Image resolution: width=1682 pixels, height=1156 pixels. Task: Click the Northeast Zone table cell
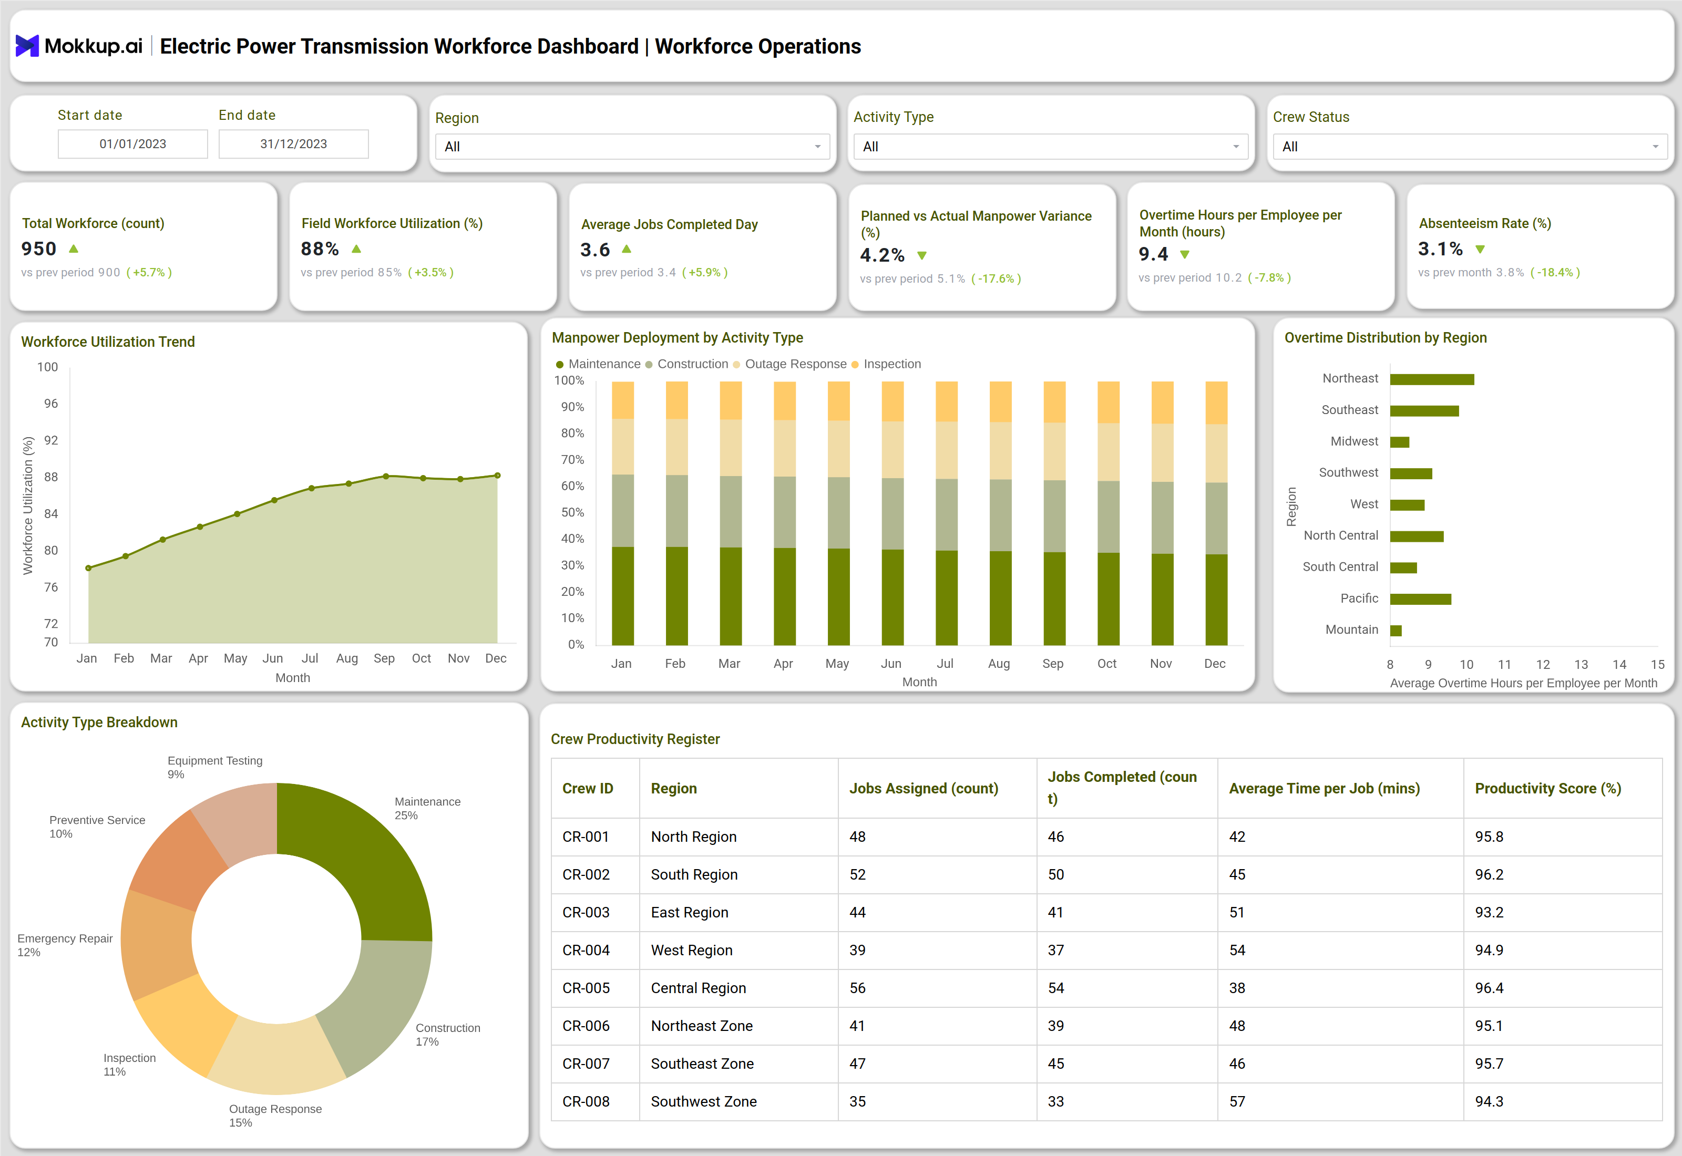coord(739,1026)
